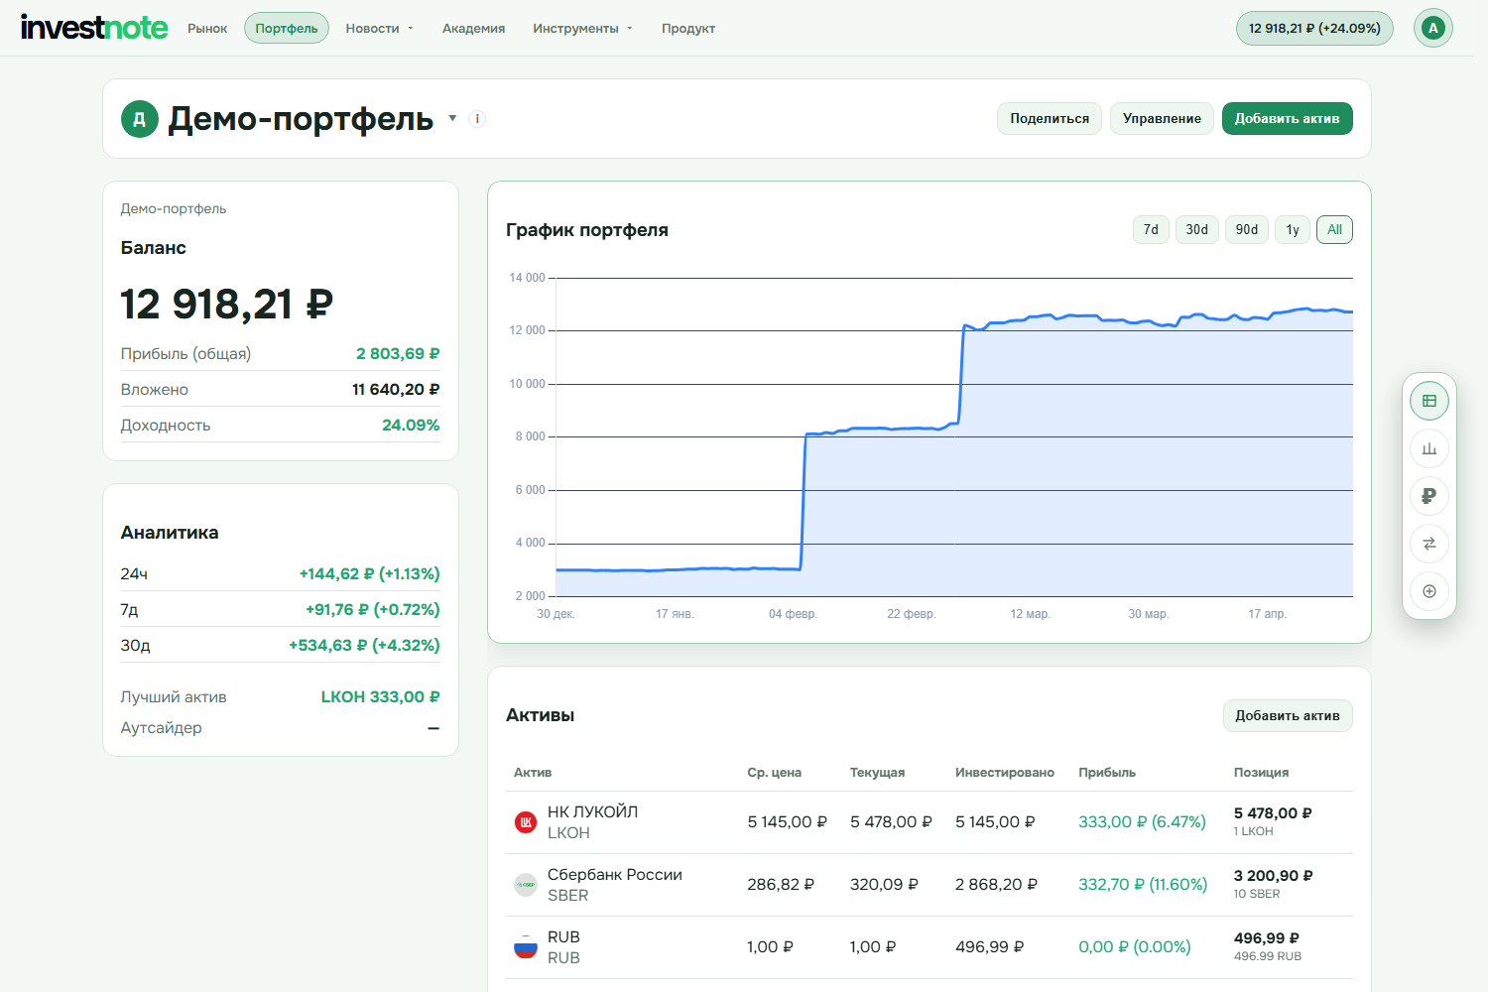Click the Инвестировано column header
The width and height of the screenshot is (1488, 992).
(1005, 773)
